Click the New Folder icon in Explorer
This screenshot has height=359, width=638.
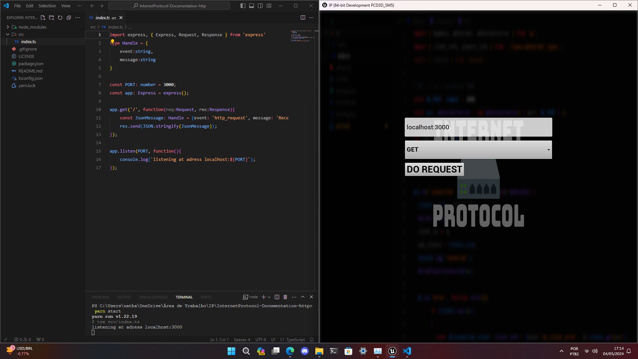[52, 18]
